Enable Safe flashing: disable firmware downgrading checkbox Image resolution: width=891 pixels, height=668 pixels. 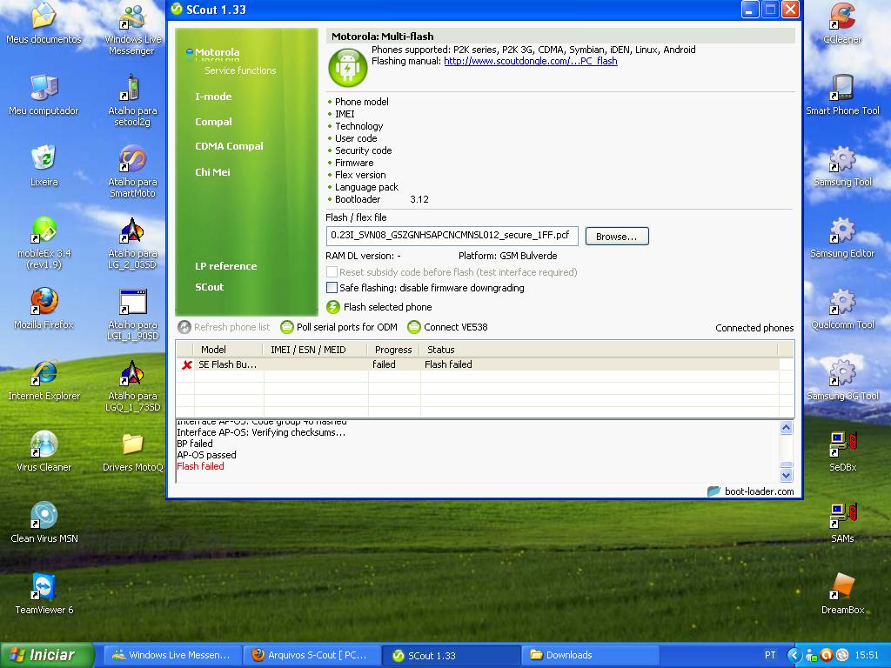click(332, 288)
